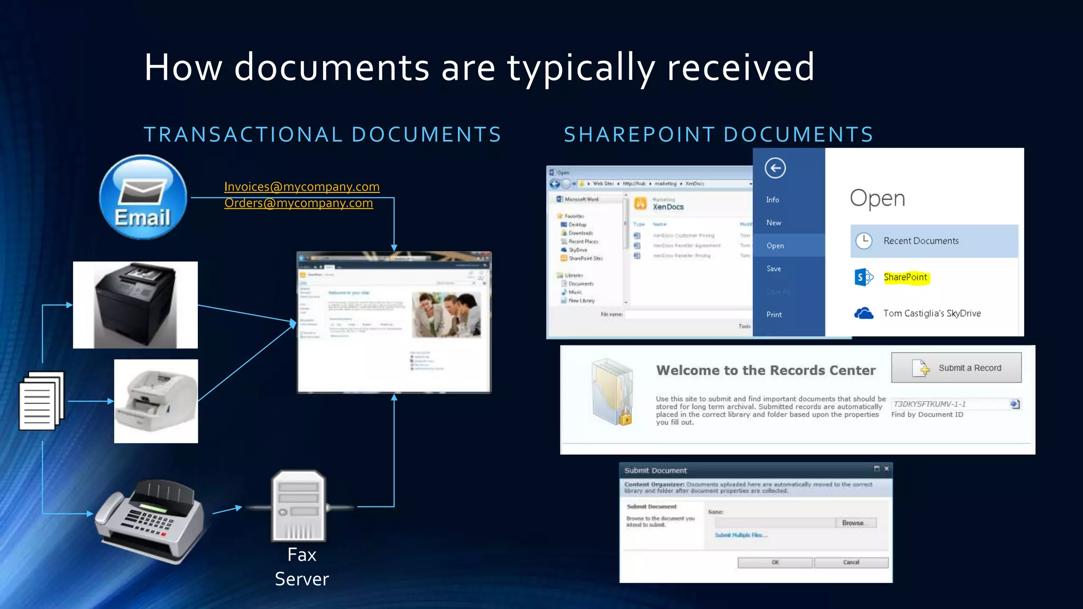Click Browse button in Submit Document
Screen dimensions: 1083x609
856,523
